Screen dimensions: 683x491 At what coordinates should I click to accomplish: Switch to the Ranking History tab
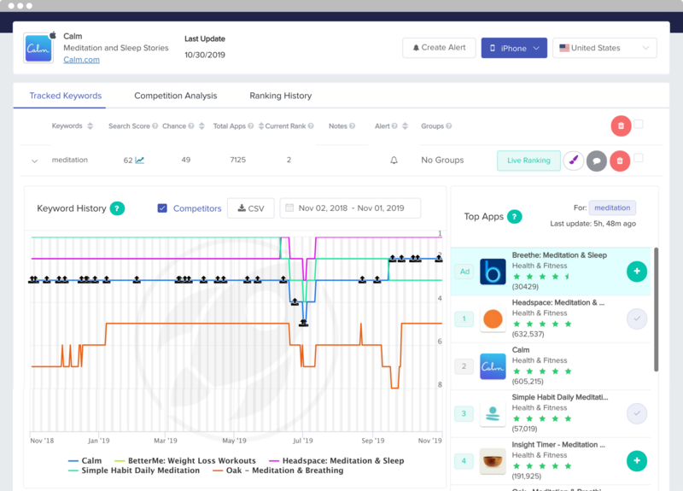(280, 96)
